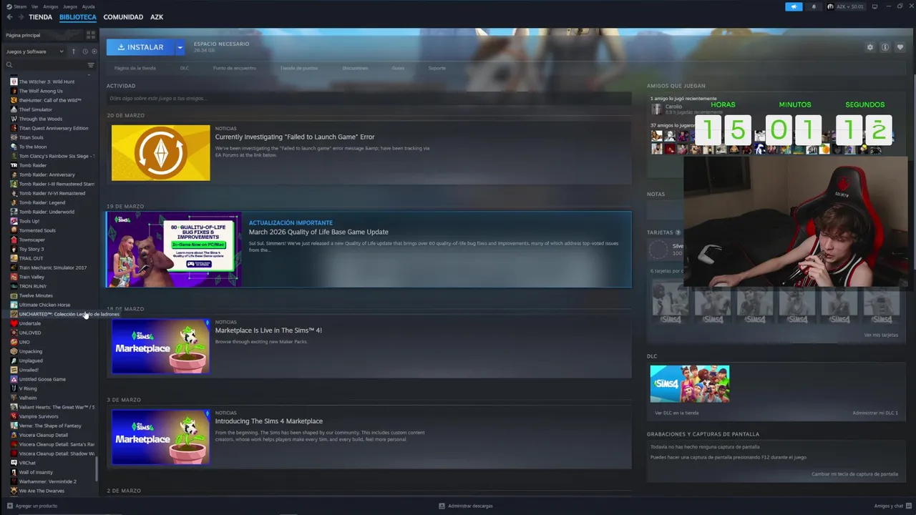The width and height of the screenshot is (916, 515).
Task: Open Página de la tienda link
Action: tap(135, 68)
